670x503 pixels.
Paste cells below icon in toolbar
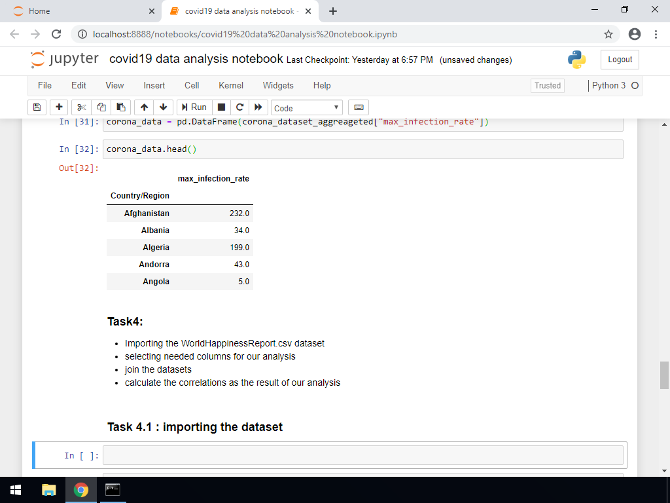(121, 107)
